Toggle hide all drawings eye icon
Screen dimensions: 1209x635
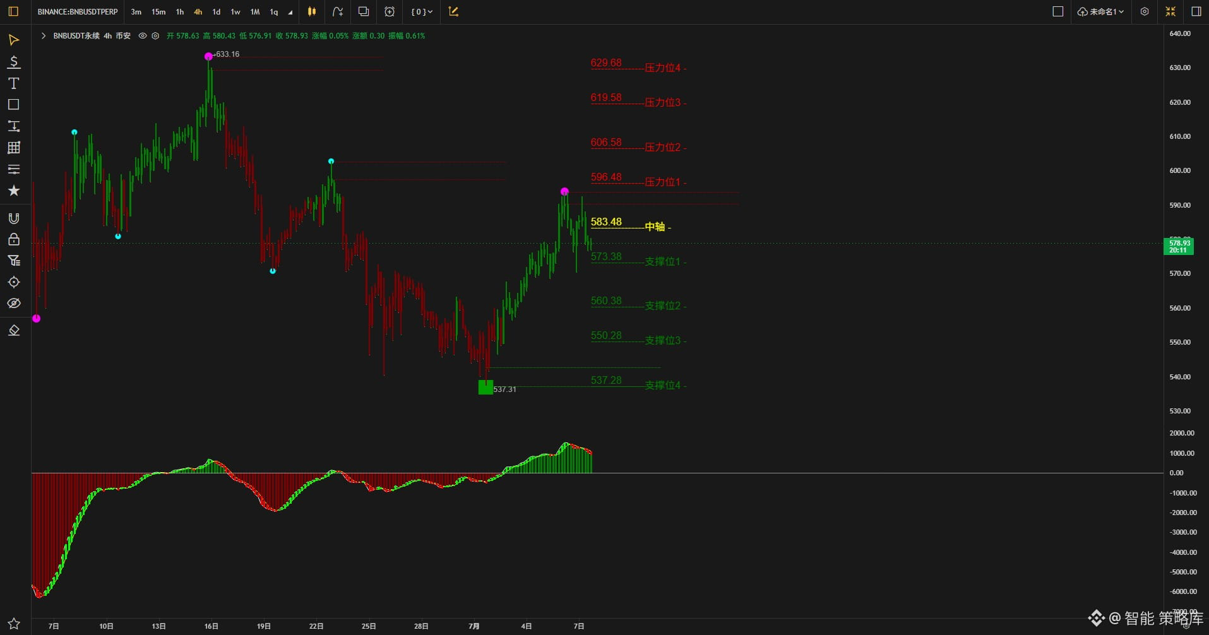13,304
